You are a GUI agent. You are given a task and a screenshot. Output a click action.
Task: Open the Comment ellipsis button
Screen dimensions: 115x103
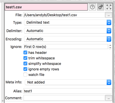coord(109,98)
